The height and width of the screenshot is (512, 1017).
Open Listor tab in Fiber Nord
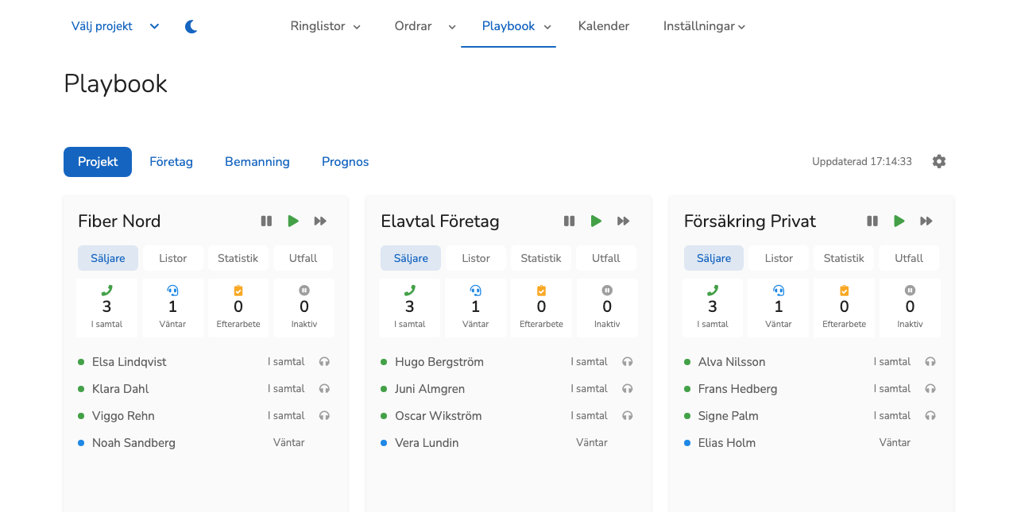(x=173, y=258)
